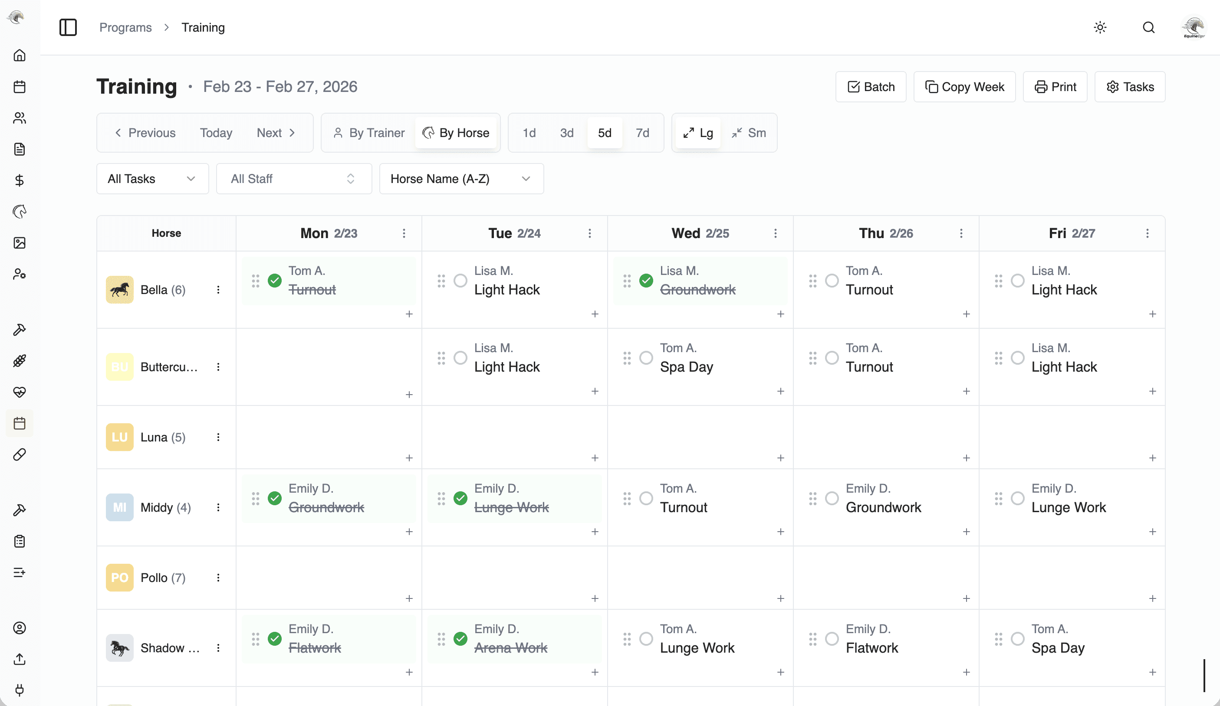Viewport: 1220px width, 706px height.
Task: Mark Bella's Tuesday Light Hack complete
Action: tap(460, 281)
